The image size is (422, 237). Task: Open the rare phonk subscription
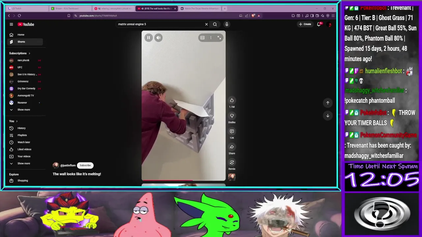[25, 60]
